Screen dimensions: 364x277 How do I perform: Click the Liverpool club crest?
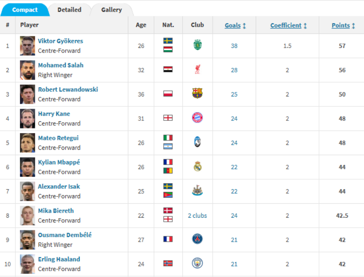point(197,70)
